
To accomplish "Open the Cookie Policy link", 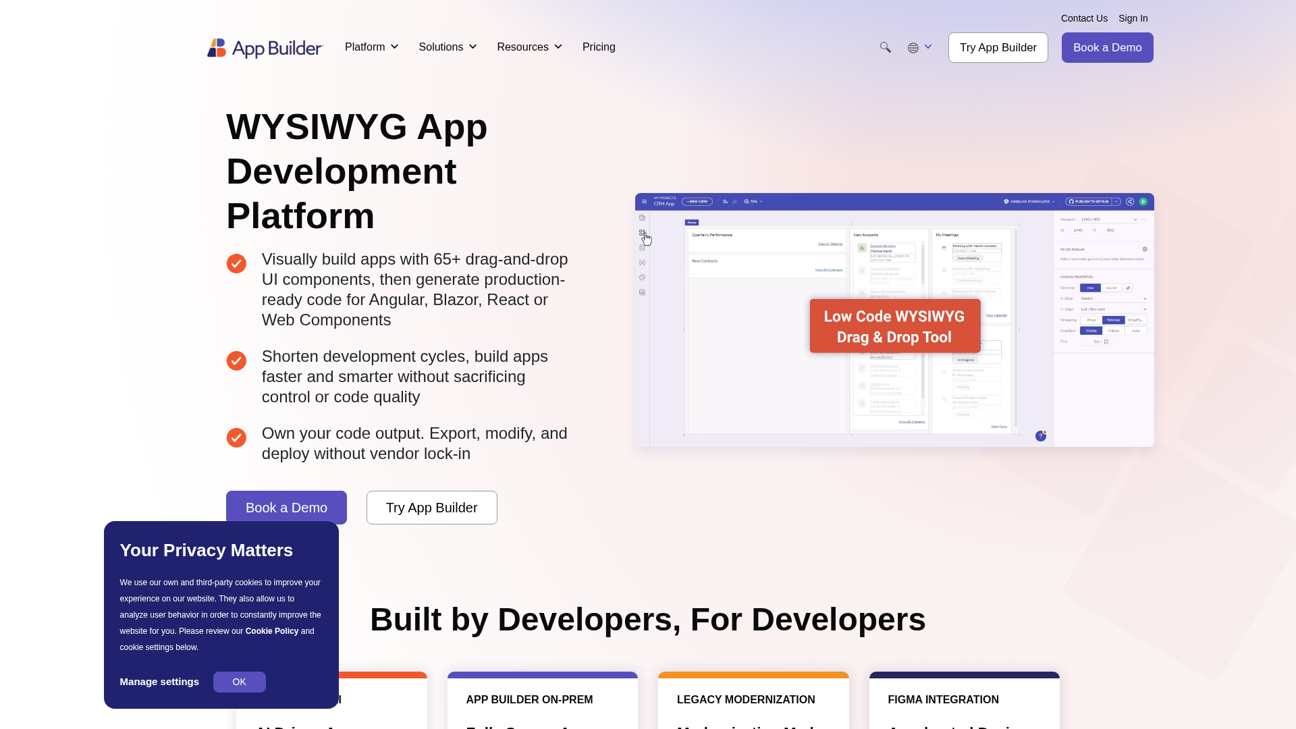I will click(272, 631).
